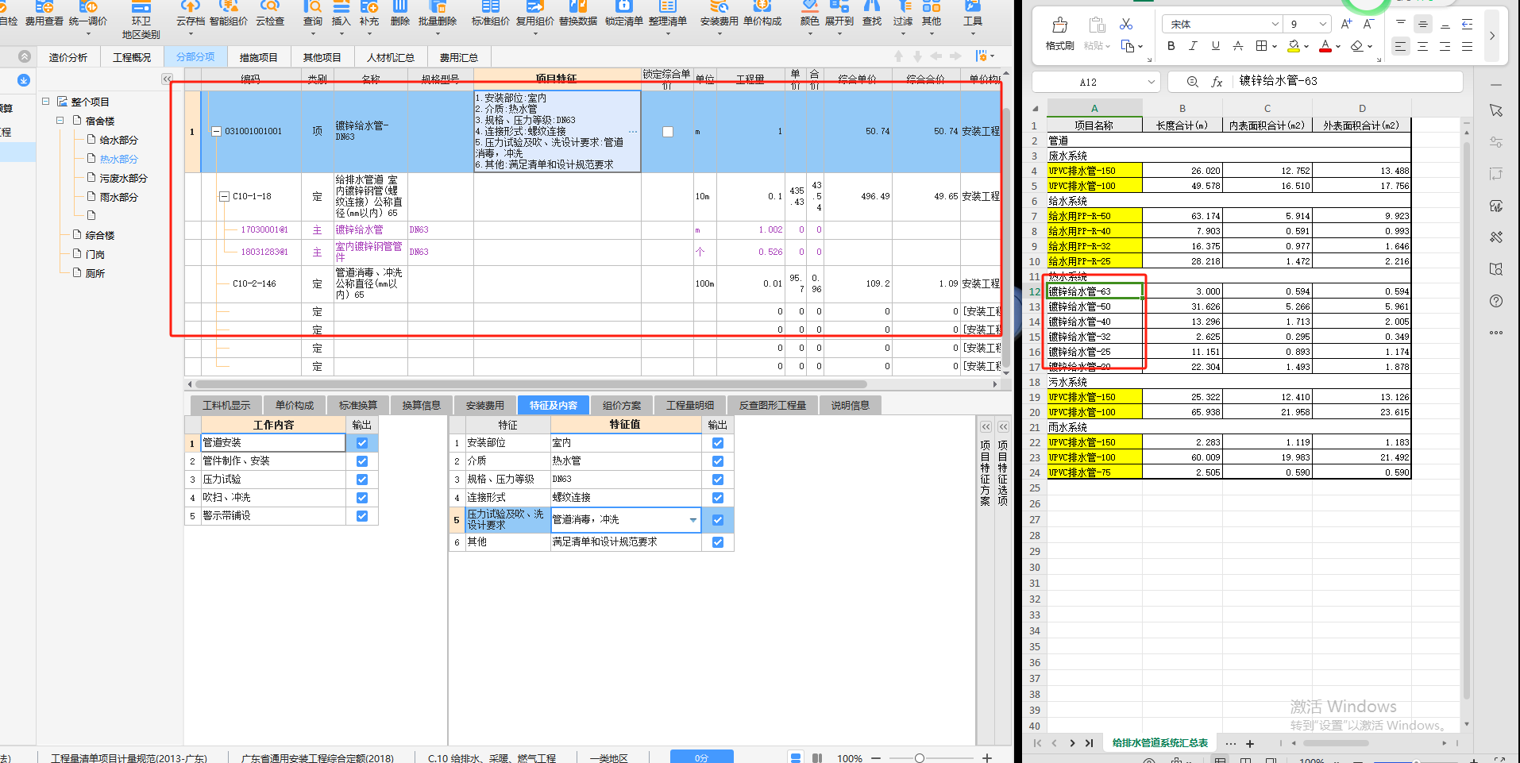This screenshot has width=1520, height=763.
Task: Click the blue download circle icon in sidebar
Action: (24, 80)
